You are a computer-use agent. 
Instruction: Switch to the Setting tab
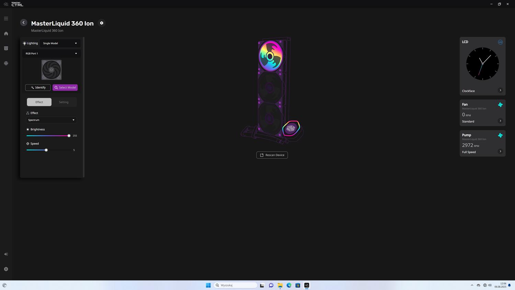64,102
